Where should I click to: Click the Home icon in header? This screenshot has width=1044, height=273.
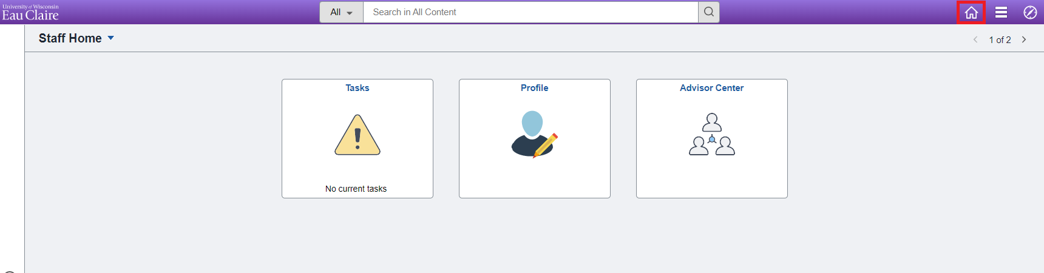pos(971,12)
